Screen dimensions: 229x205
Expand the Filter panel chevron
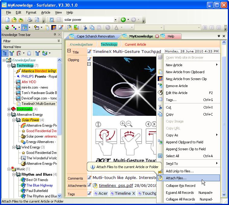(59, 41)
